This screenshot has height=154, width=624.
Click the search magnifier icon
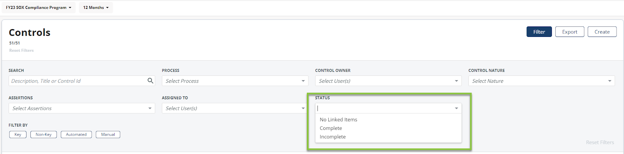150,80
